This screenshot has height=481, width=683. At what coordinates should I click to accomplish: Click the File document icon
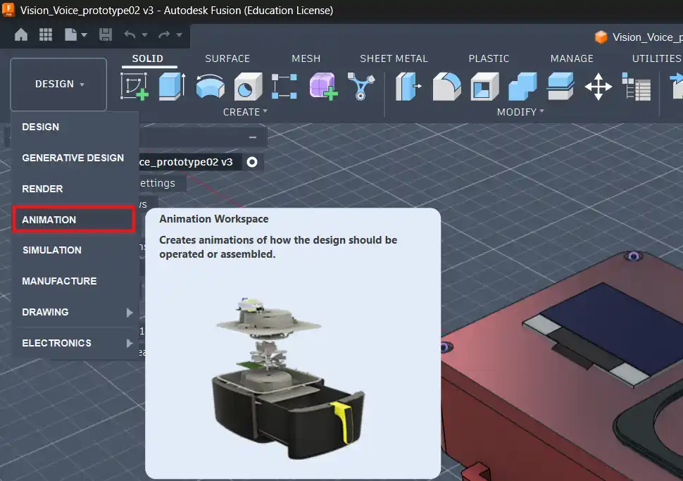point(70,35)
